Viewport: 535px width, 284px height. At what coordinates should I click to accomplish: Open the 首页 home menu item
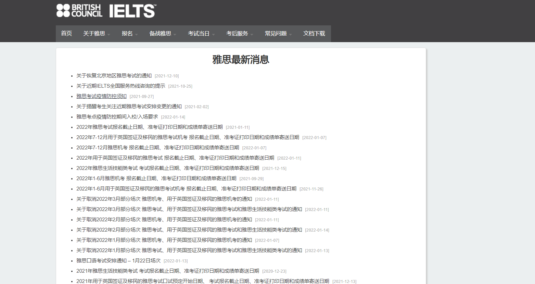[x=66, y=34]
